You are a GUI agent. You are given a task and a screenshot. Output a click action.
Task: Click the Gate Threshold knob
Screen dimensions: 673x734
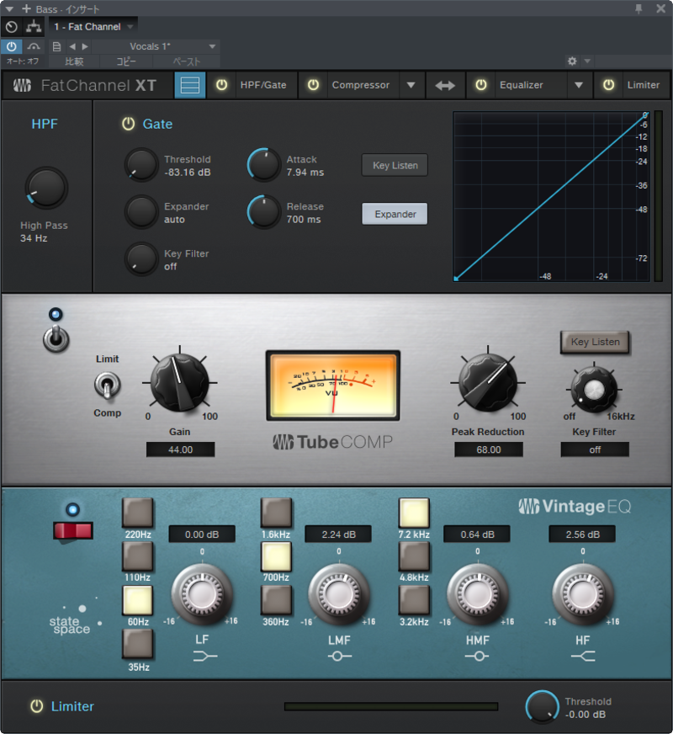(x=141, y=165)
